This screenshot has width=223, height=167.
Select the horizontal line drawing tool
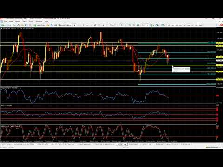pos(87,25)
